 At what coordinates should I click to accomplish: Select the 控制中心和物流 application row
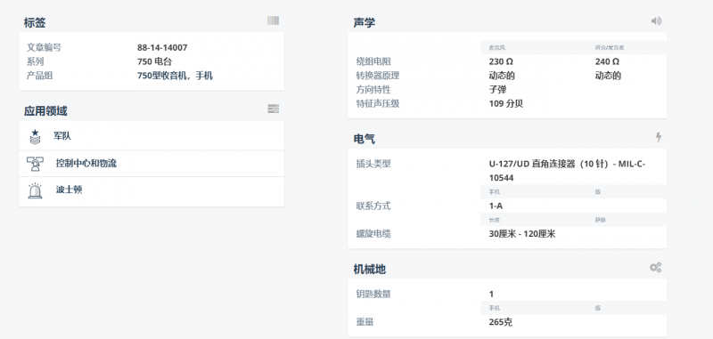tap(152, 164)
